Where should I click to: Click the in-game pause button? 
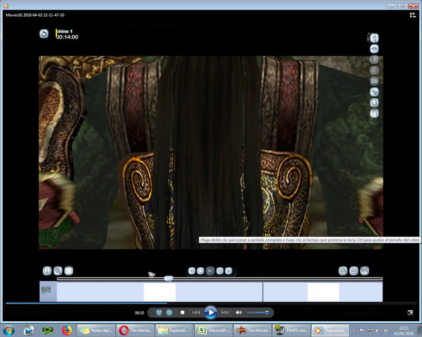point(219,271)
